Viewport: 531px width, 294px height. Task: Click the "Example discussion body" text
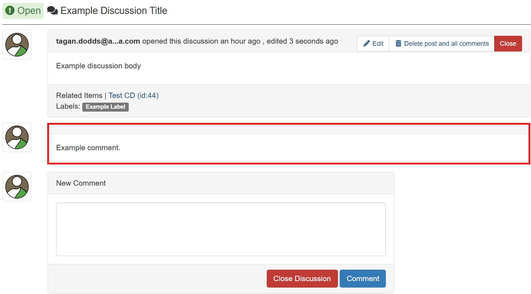click(x=98, y=66)
